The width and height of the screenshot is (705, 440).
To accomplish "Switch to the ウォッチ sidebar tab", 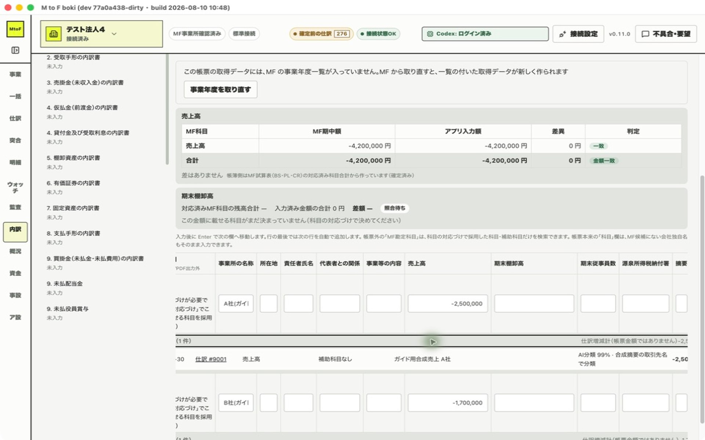I will tap(15, 187).
